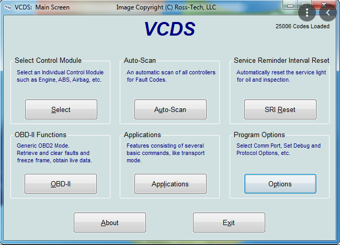
Task: Click 'Generic OBD2 Mode.' description text
Action: (x=43, y=146)
